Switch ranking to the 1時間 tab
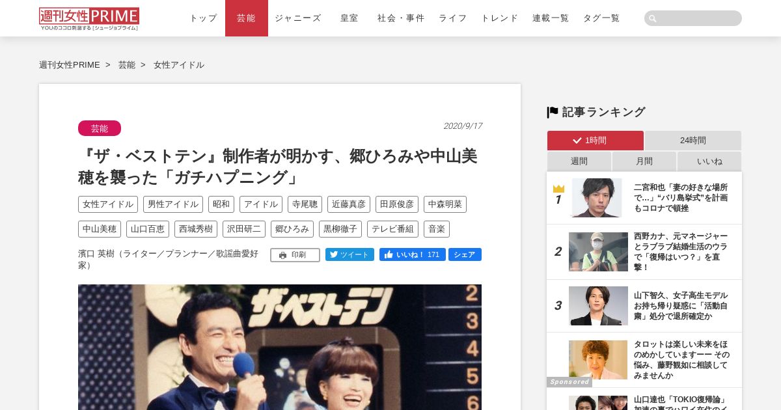 595,141
